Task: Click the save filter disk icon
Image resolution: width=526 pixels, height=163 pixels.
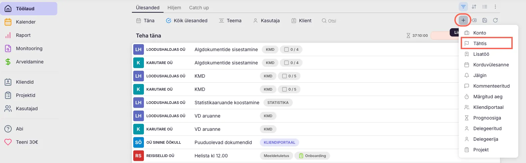Action: [485, 20]
